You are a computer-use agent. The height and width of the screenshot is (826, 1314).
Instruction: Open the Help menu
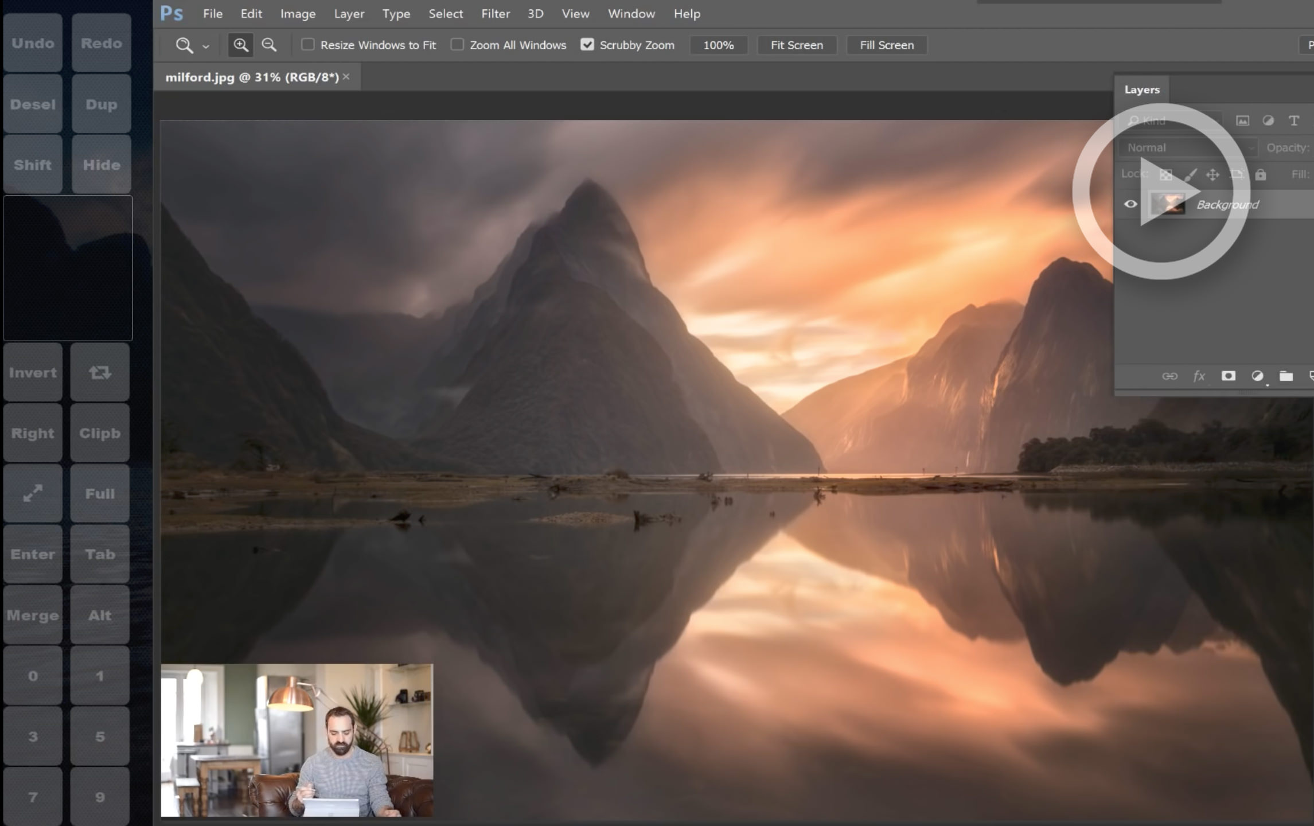(687, 13)
